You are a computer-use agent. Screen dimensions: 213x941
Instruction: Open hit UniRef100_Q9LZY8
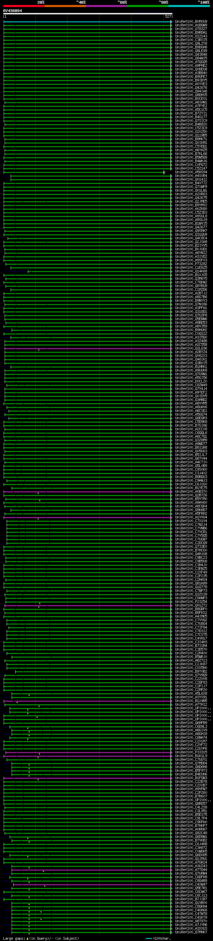click(191, 43)
